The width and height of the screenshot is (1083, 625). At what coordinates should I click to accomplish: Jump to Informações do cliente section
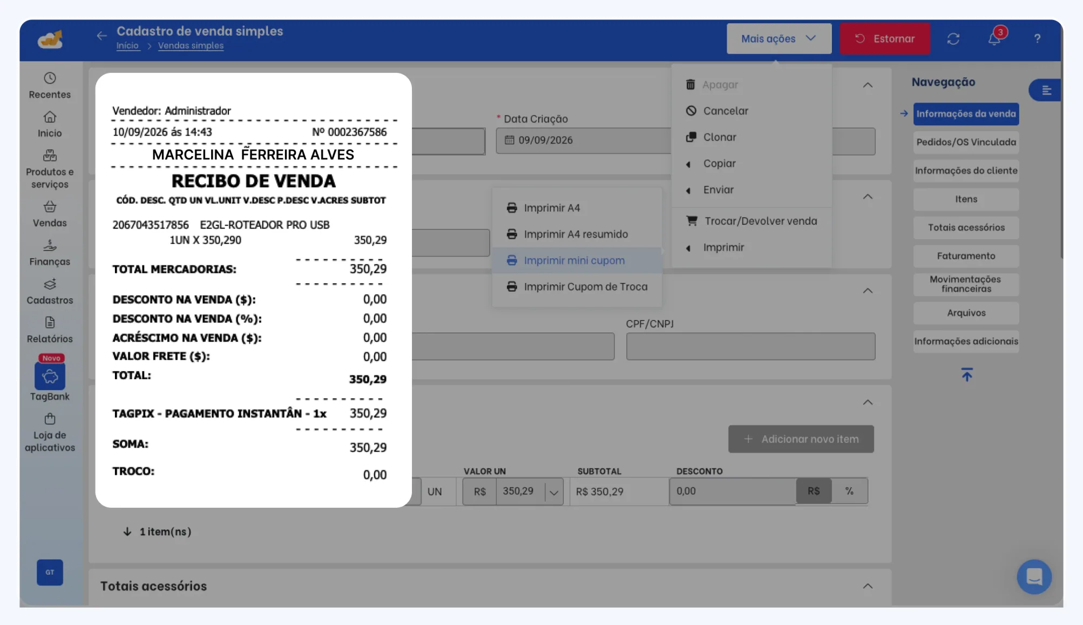tap(966, 171)
